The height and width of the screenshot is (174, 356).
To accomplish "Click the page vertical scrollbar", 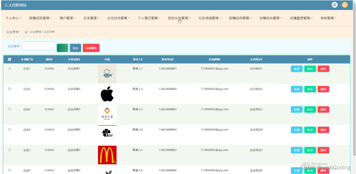I will click(x=354, y=79).
